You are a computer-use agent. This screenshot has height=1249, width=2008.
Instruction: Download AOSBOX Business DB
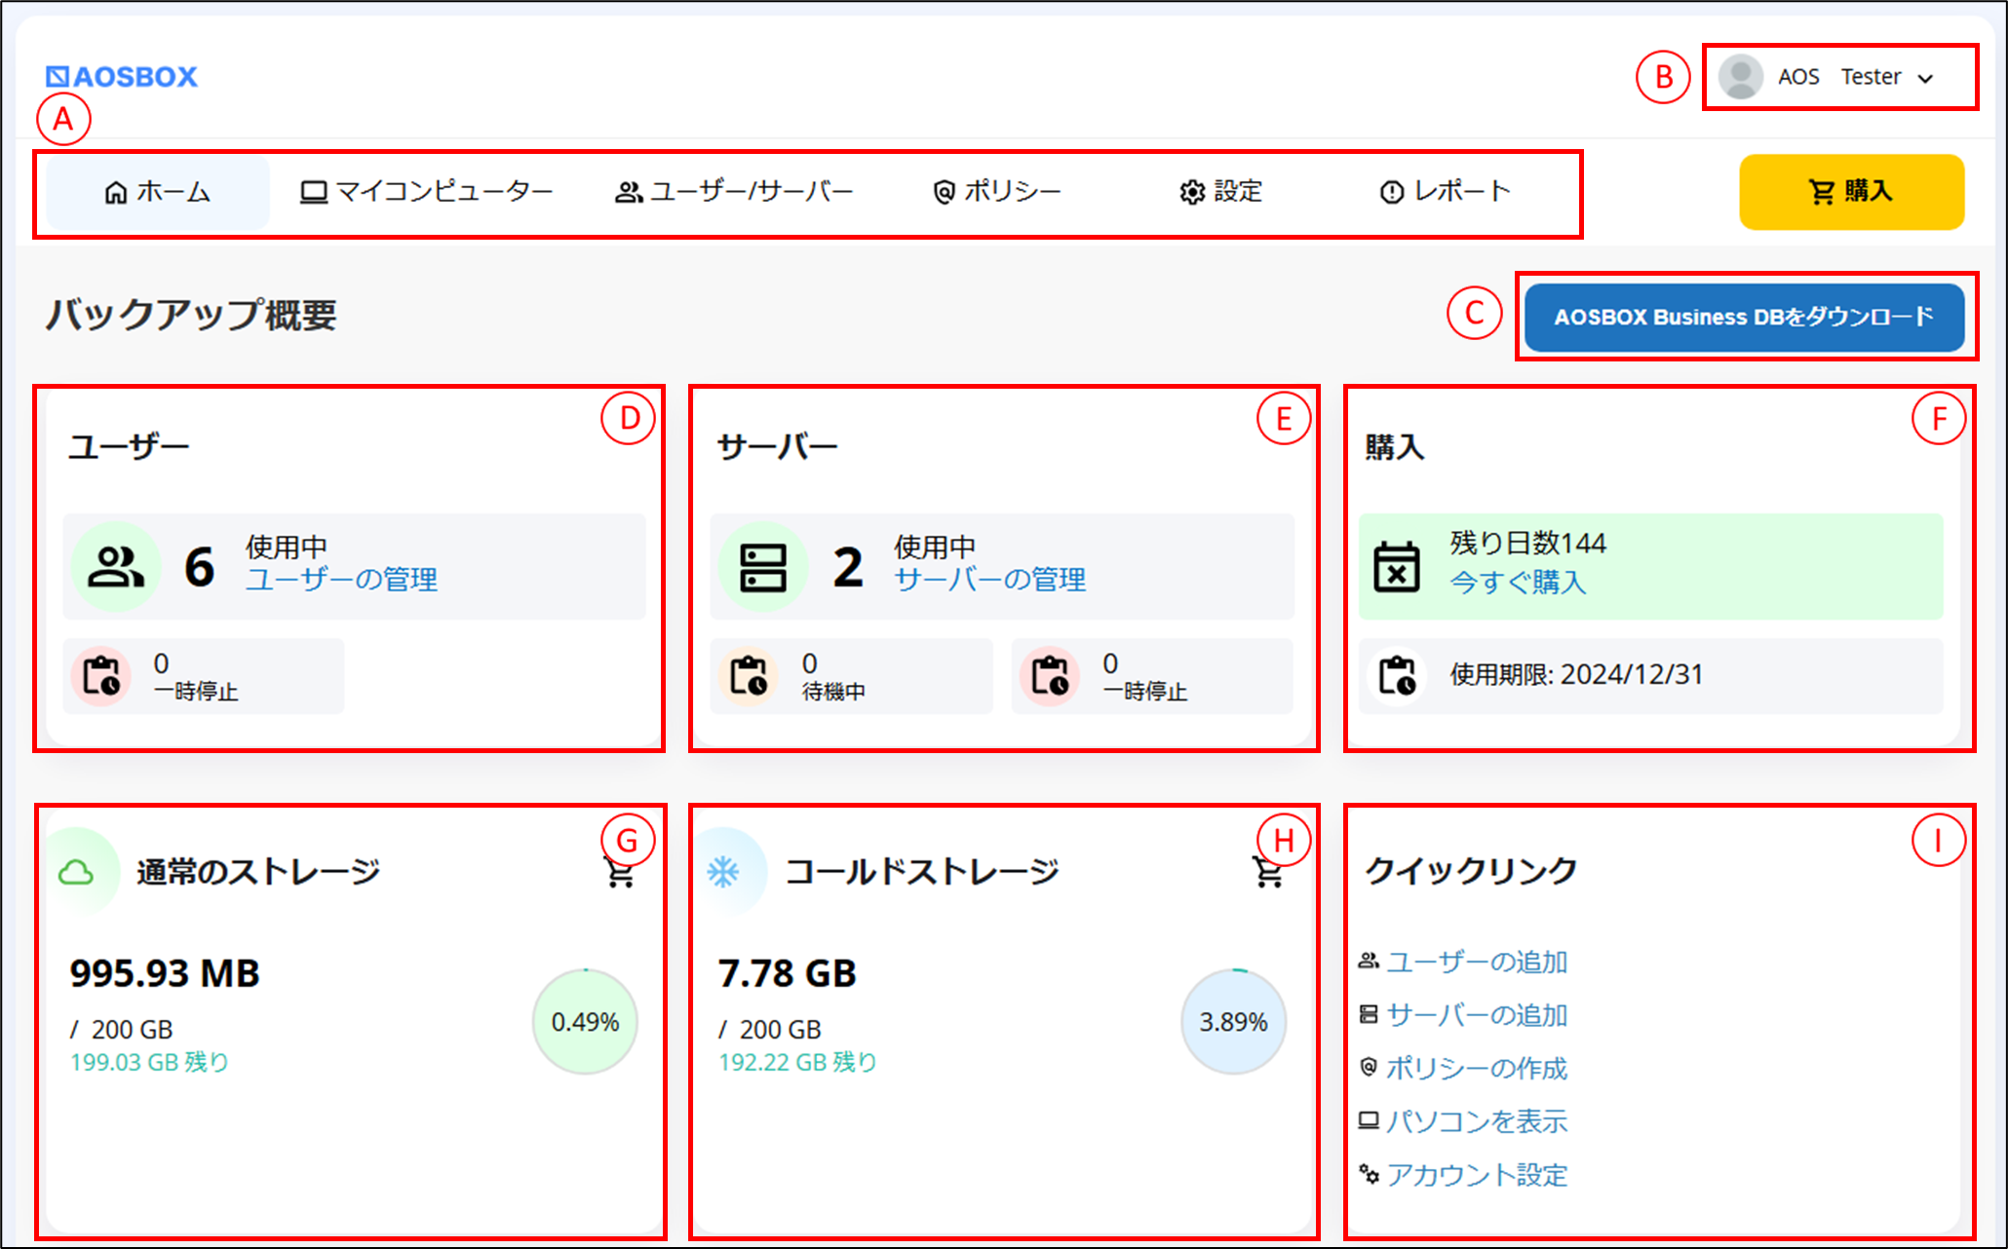tap(1744, 317)
